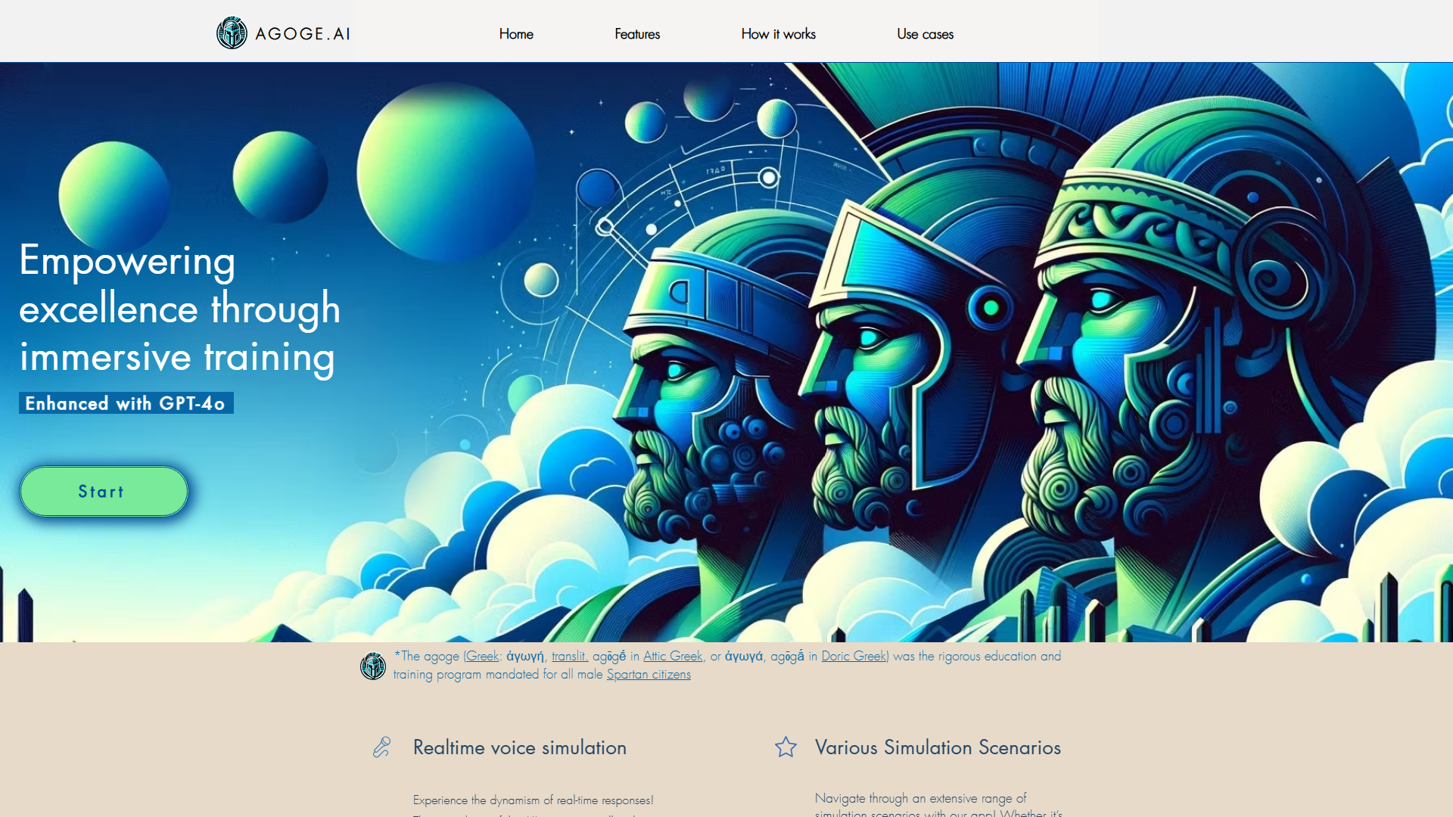Viewport: 1453px width, 817px height.
Task: Click the Spartan citizens link
Action: click(649, 674)
